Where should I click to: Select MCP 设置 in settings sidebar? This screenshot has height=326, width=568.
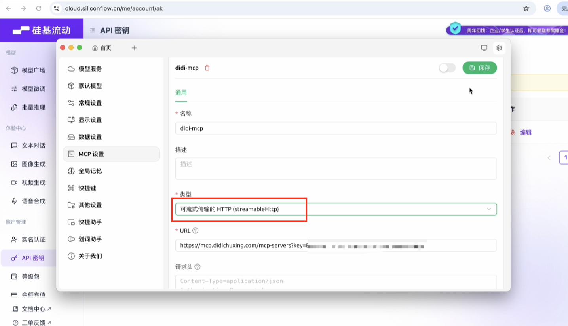coord(111,154)
